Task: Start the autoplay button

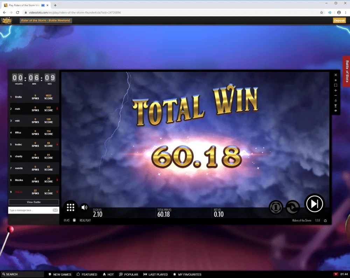Action: point(293,207)
